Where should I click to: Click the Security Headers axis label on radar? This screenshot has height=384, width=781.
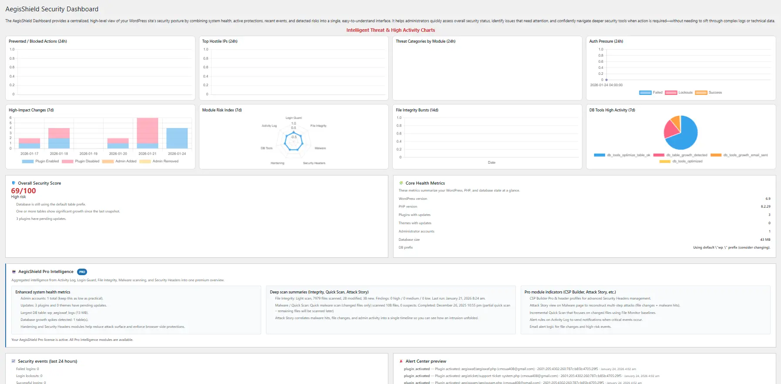pyautogui.click(x=314, y=163)
